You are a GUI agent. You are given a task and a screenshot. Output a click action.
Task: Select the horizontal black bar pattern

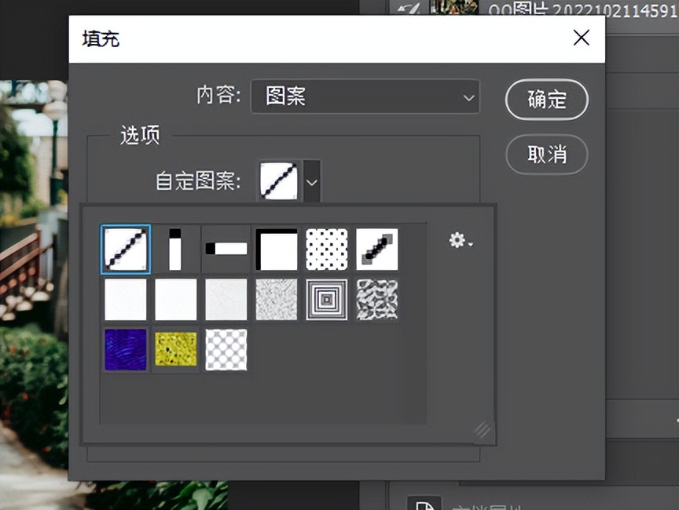[226, 249]
